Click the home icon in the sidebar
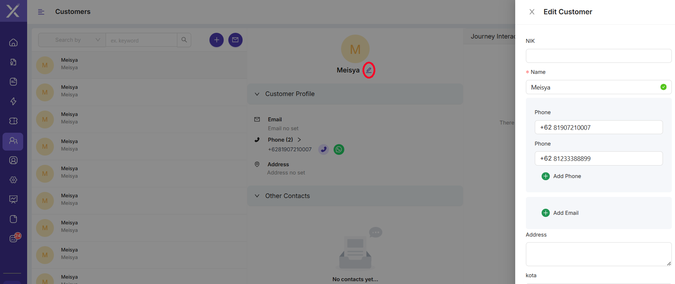 [x=13, y=43]
